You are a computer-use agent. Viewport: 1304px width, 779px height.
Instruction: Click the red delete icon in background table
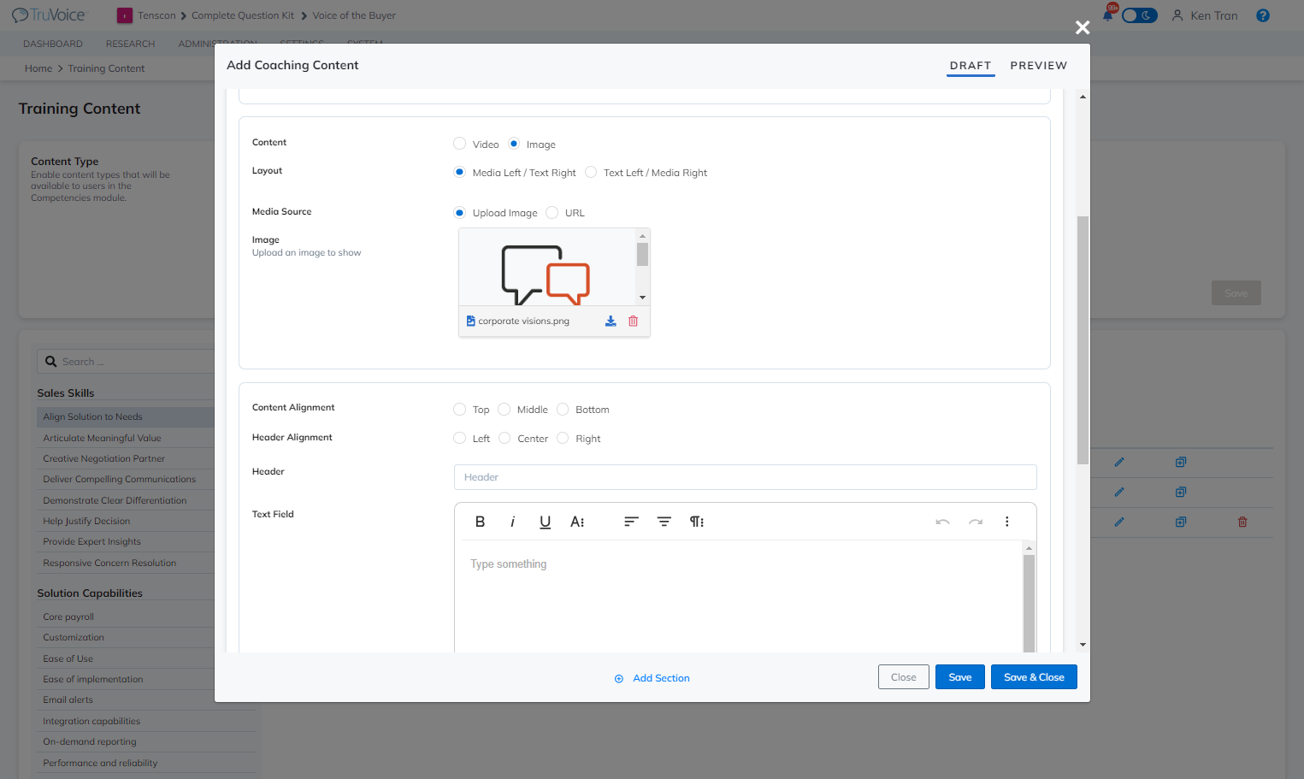click(x=1242, y=522)
